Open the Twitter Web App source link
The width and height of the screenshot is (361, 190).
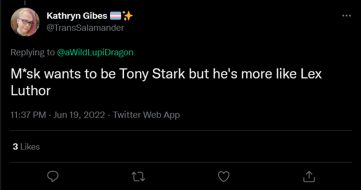pyautogui.click(x=146, y=115)
